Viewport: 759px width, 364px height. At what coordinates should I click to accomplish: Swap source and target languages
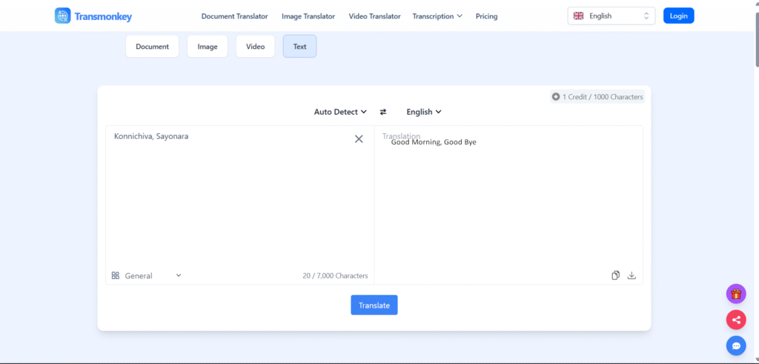[383, 112]
